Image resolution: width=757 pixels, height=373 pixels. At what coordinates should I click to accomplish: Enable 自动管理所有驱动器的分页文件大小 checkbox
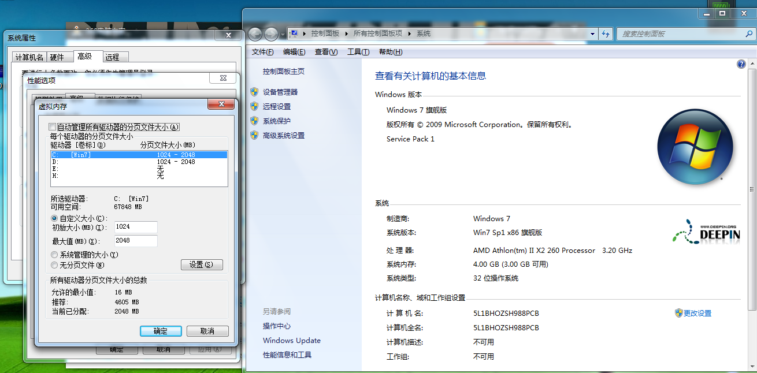pos(51,126)
